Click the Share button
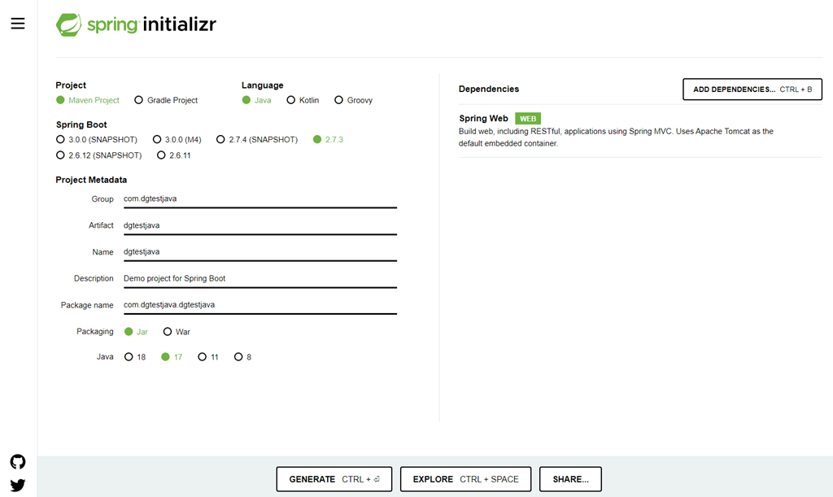Image resolution: width=833 pixels, height=497 pixels. (x=570, y=479)
